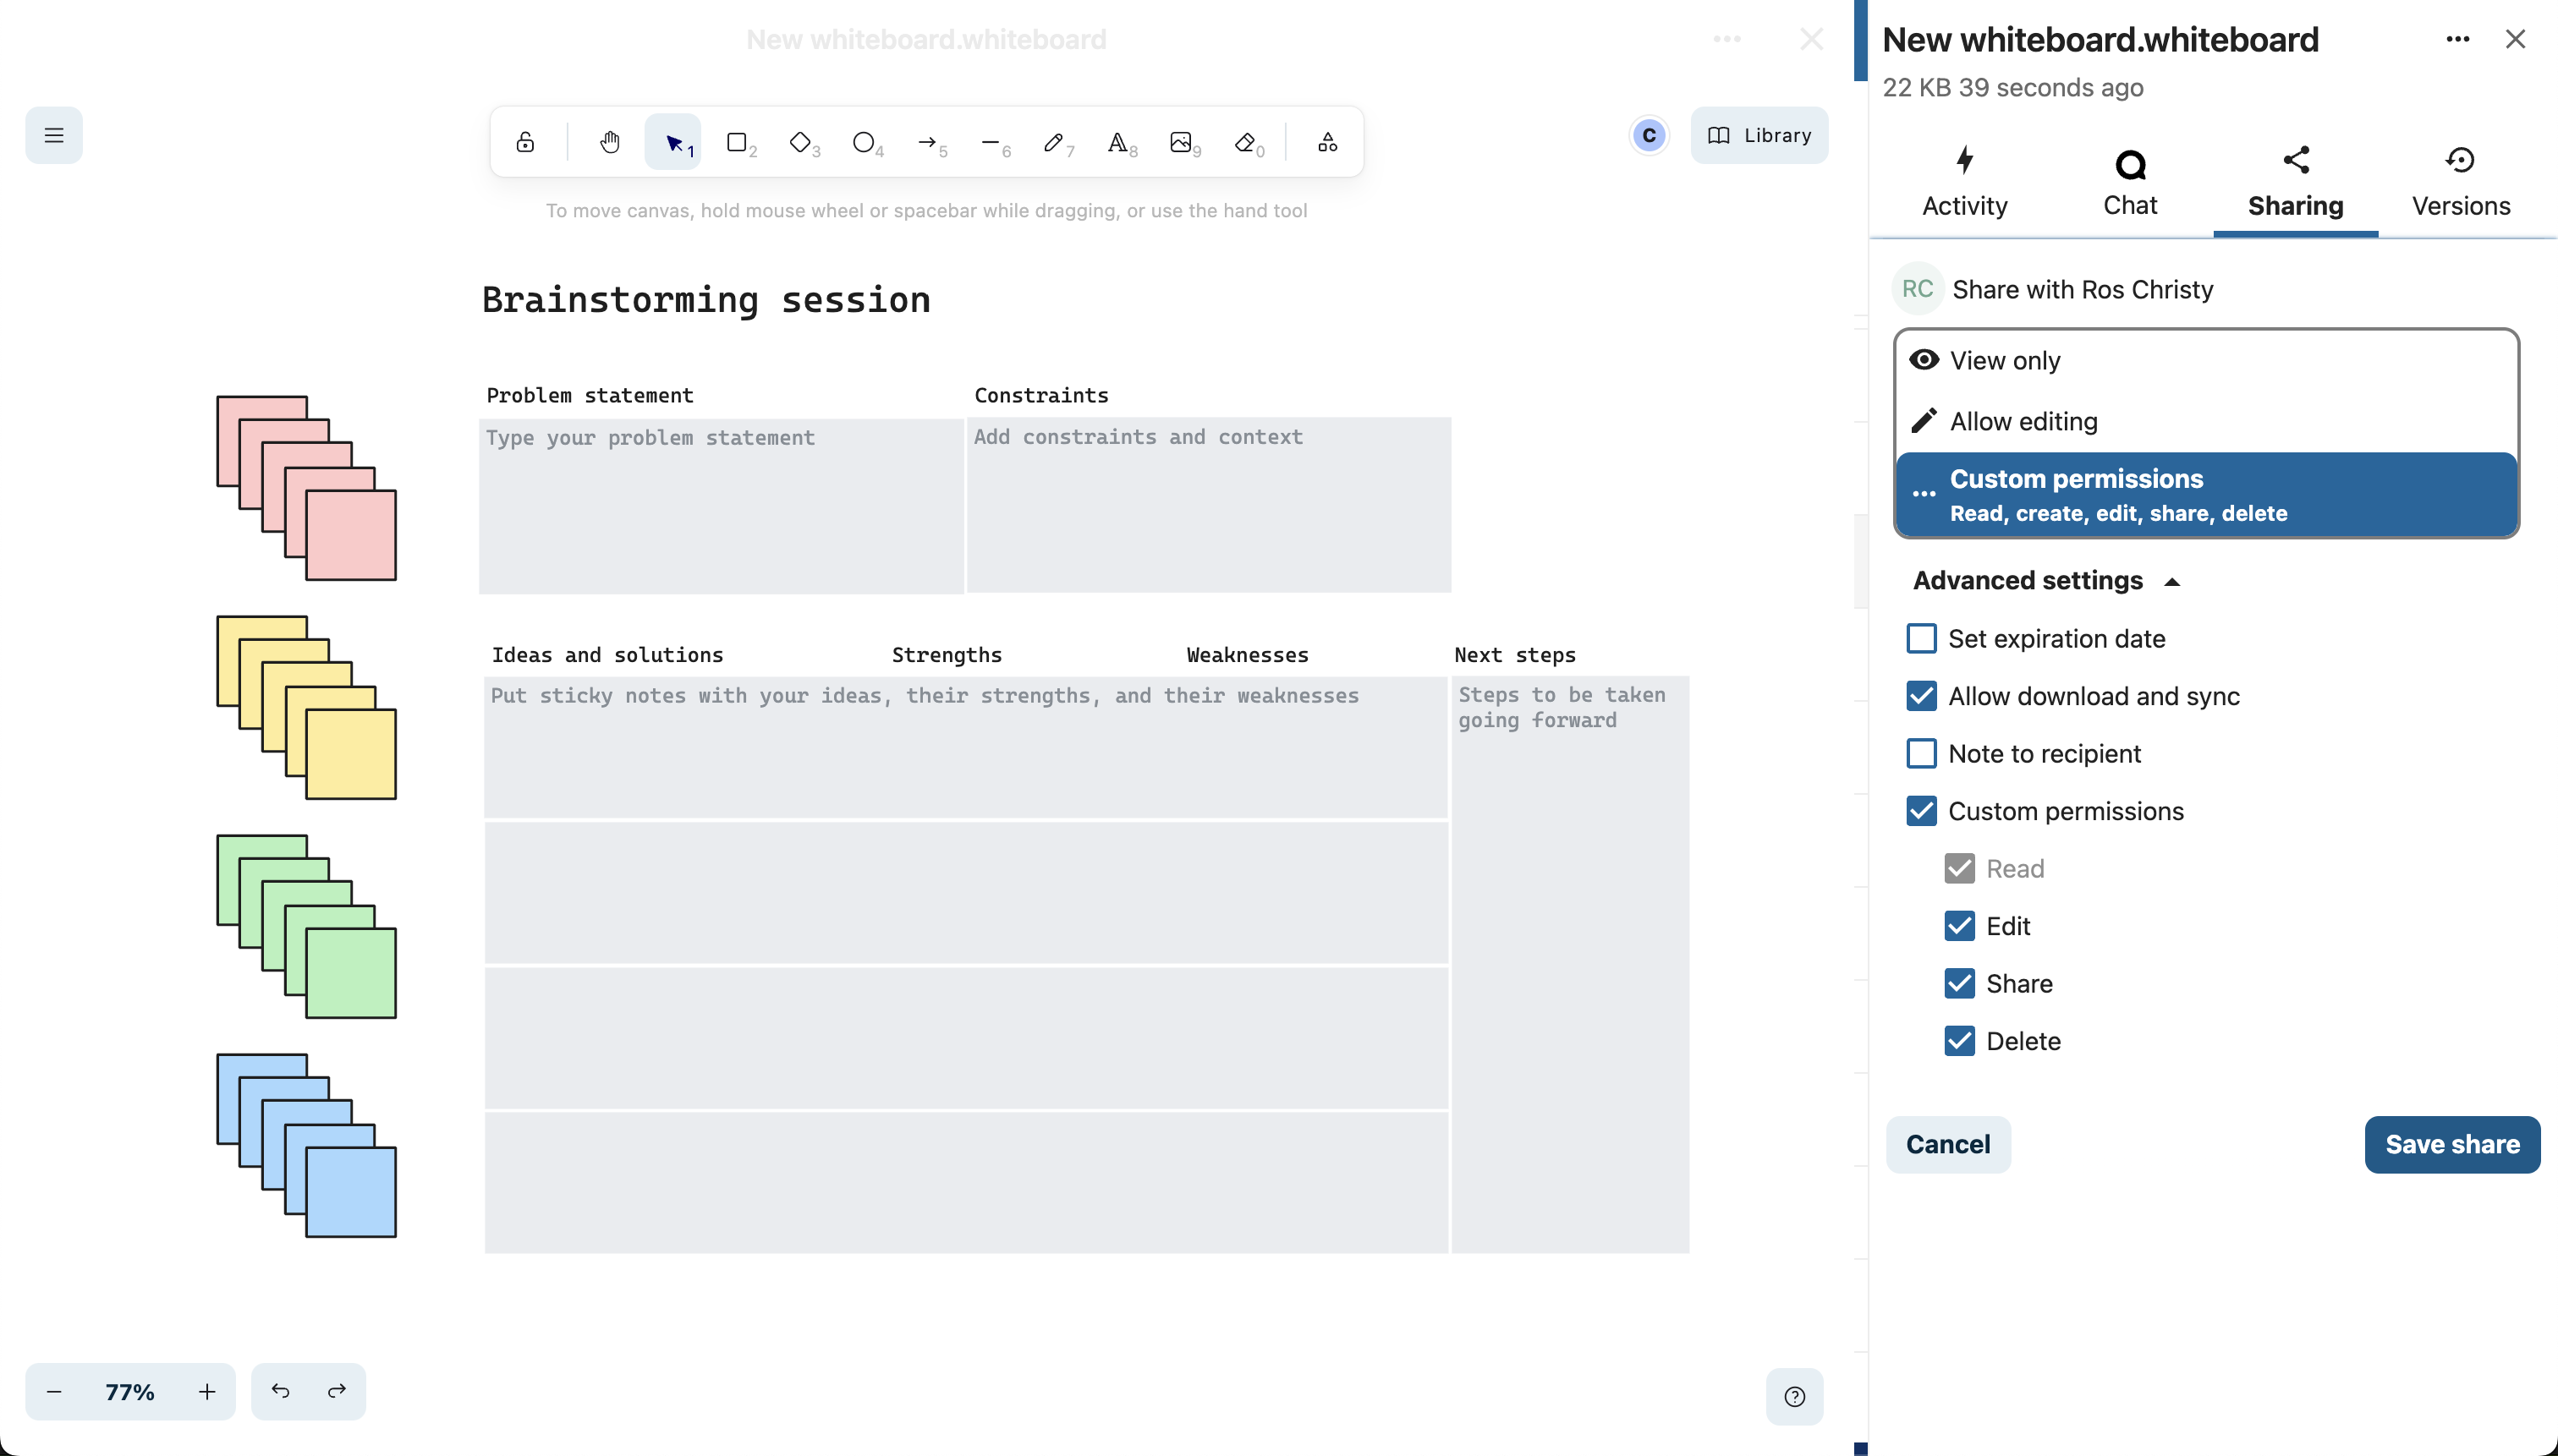
Task: Switch to the Chat tab
Action: [2129, 181]
